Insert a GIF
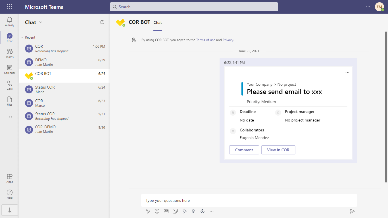The height and width of the screenshot is (218, 388). click(166, 211)
